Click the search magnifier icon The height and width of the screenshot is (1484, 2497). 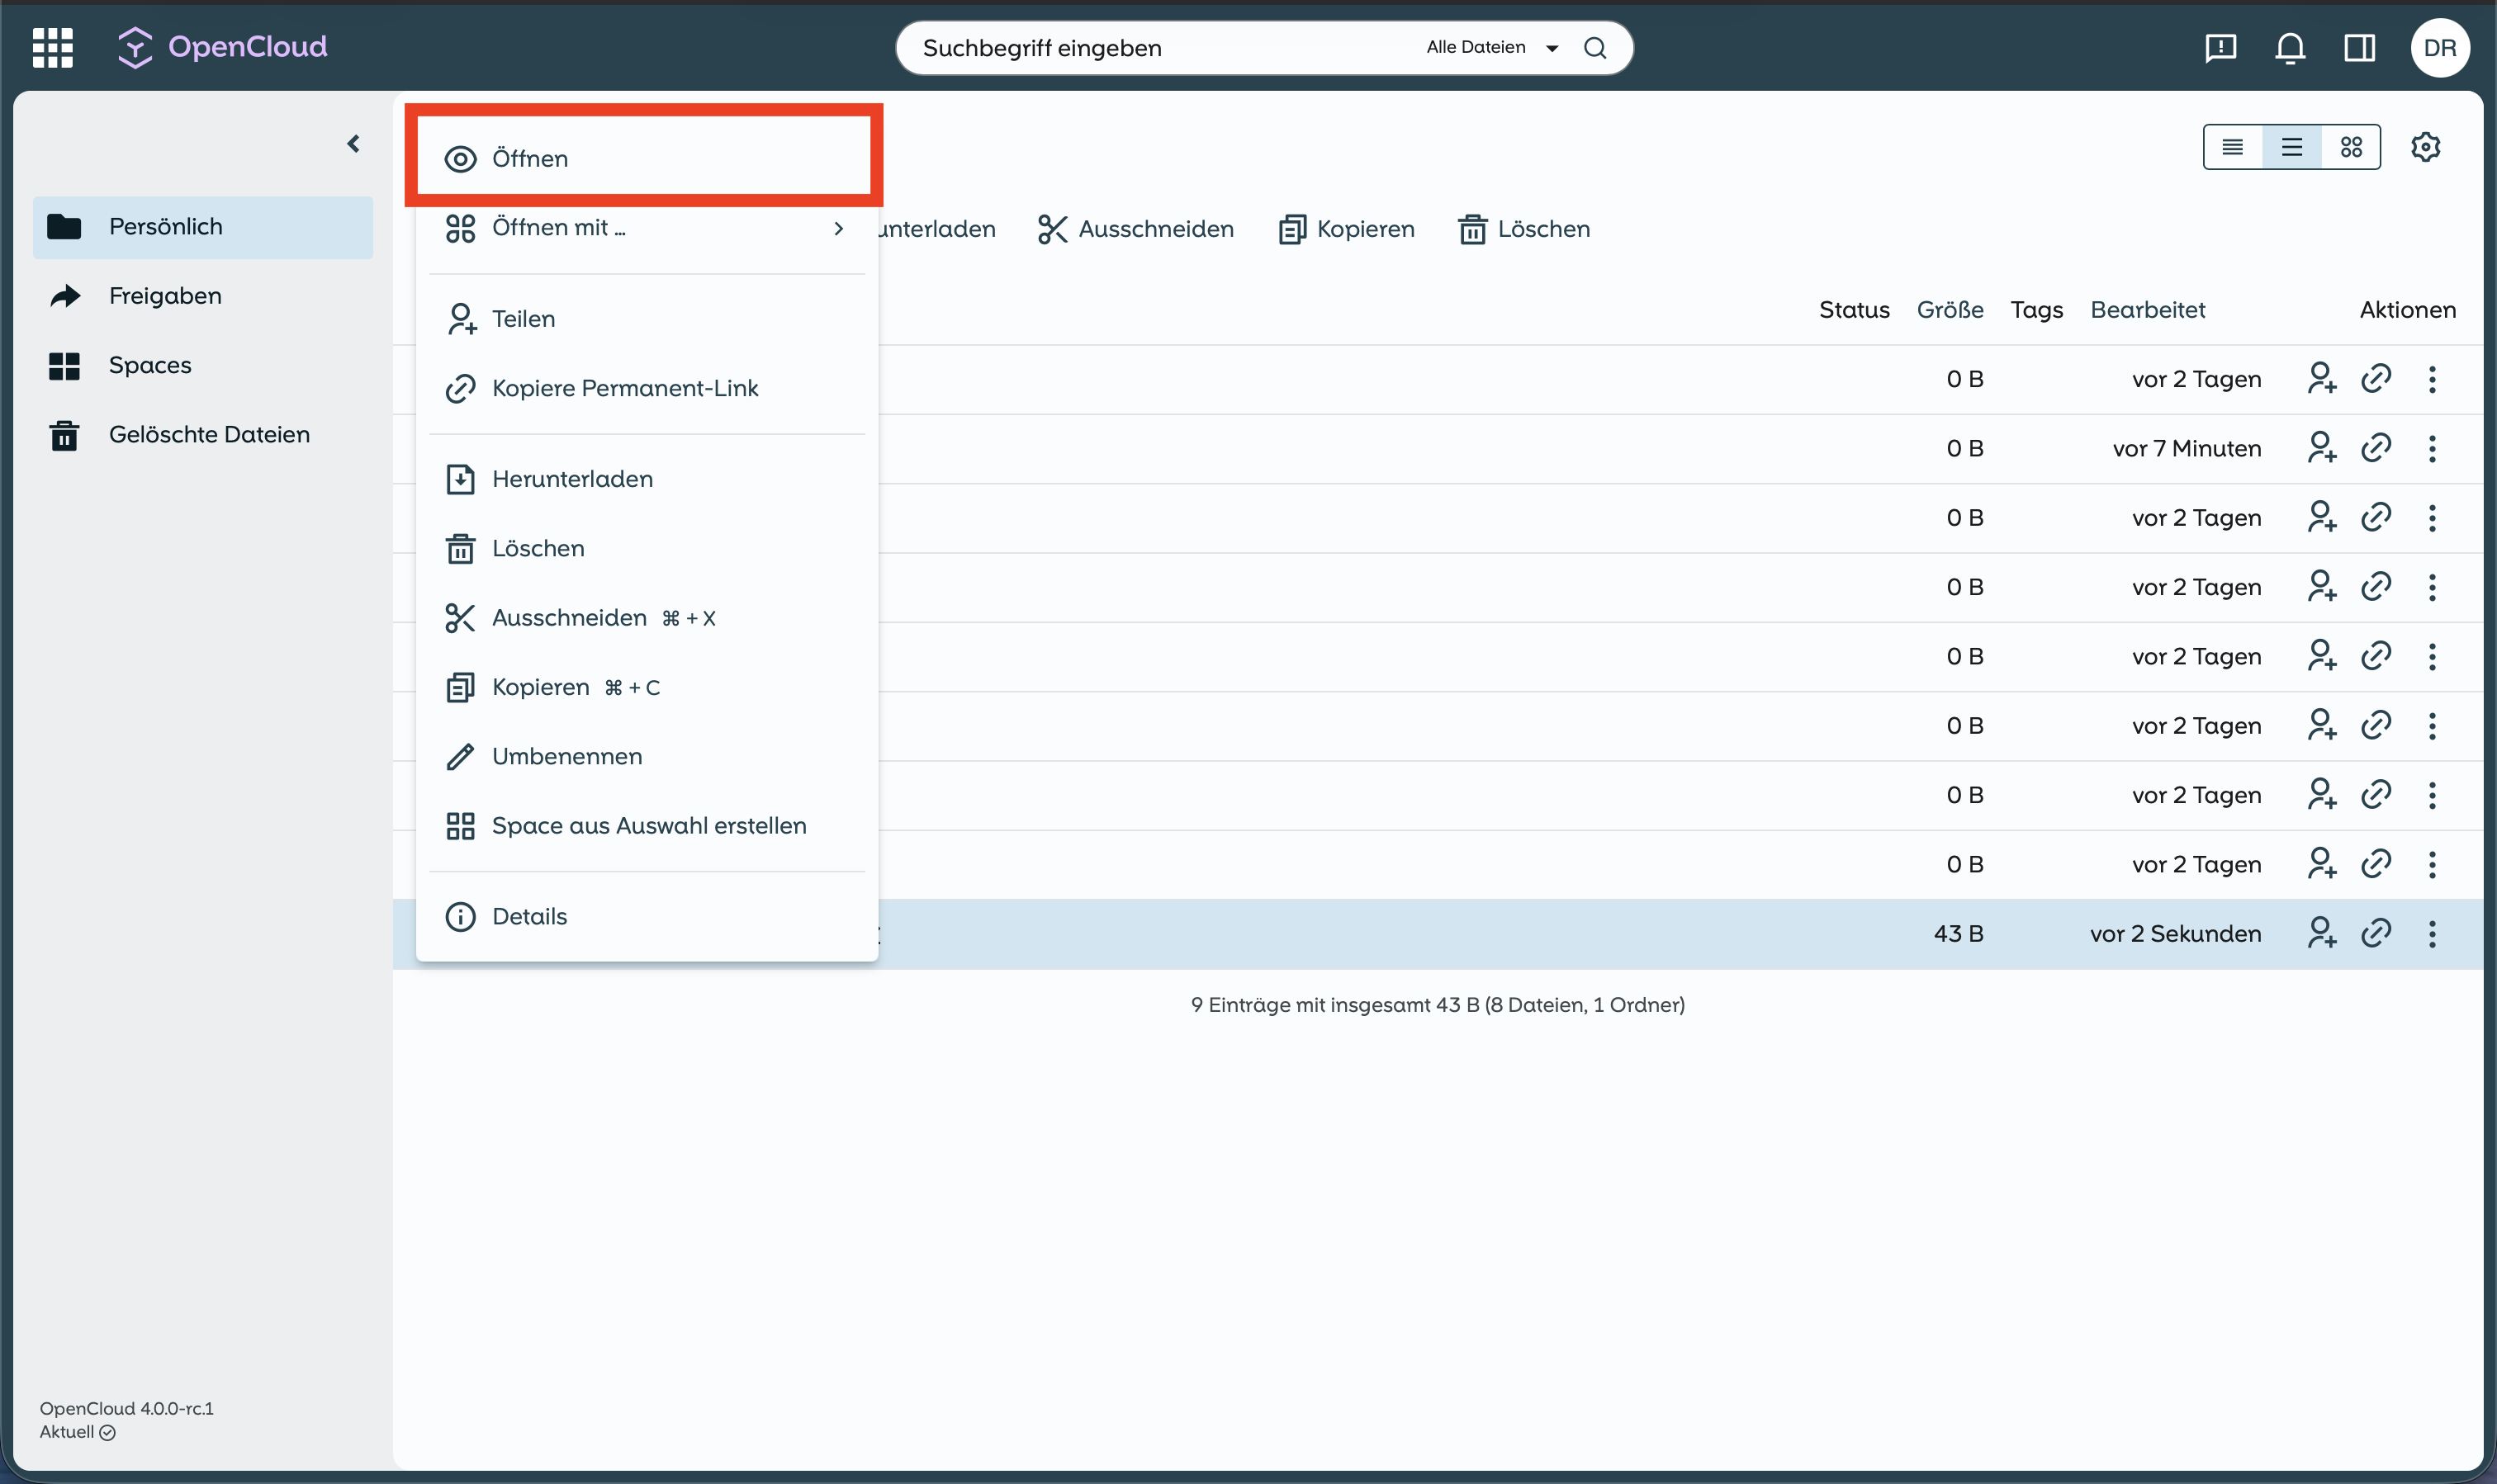pos(1594,48)
